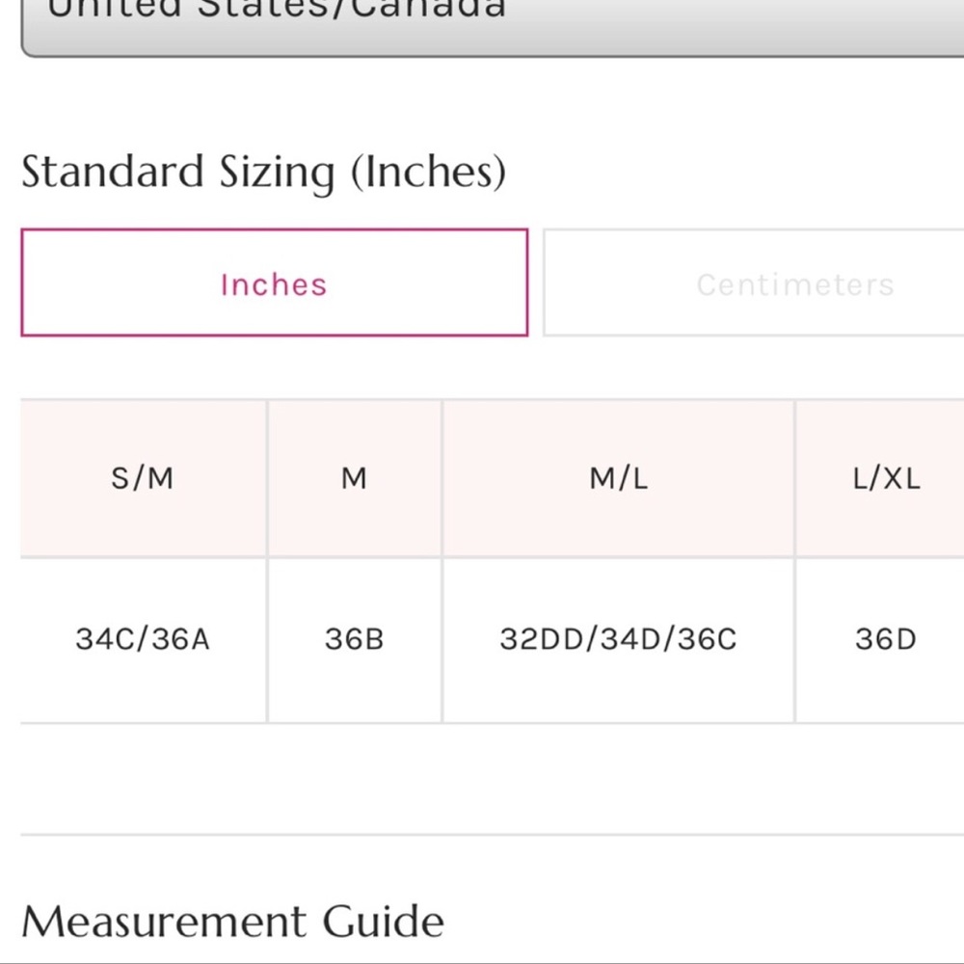Click the word 'Guide' in Measurement Guide
Screen dimensions: 964x964
point(384,921)
